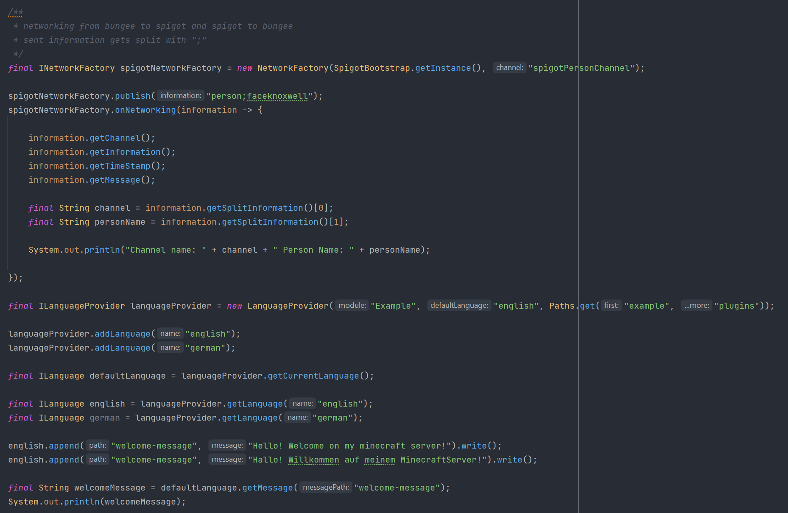Click the "person;faceknoxwell" string
The image size is (788, 513).
(260, 96)
